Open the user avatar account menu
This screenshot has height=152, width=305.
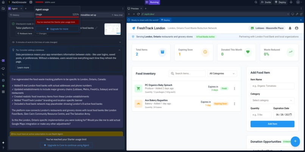pos(298,2)
